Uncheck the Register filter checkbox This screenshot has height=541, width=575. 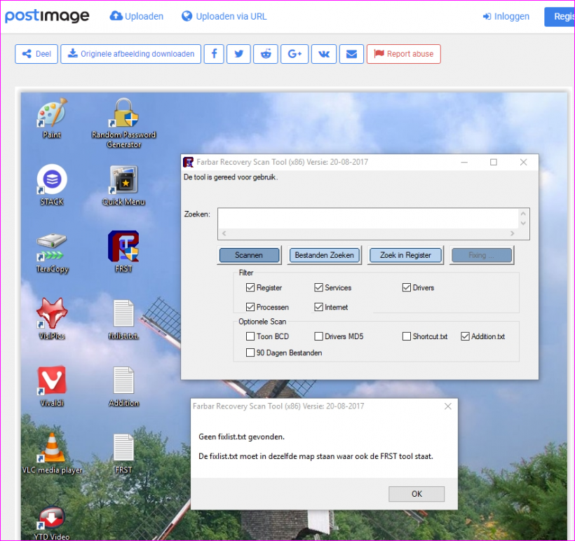click(x=250, y=287)
